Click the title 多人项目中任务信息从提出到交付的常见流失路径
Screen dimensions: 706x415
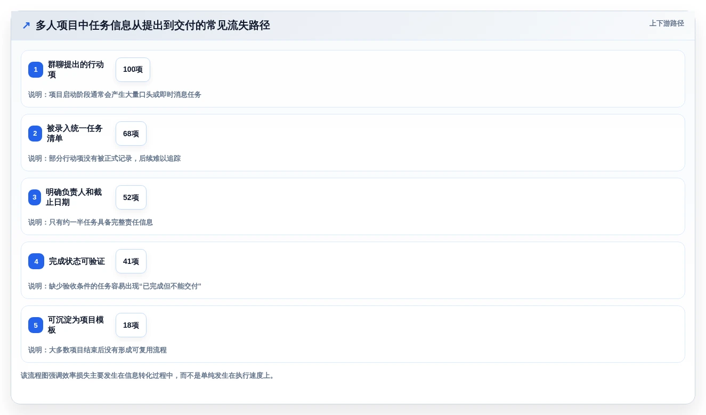(153, 26)
